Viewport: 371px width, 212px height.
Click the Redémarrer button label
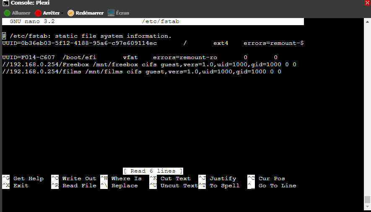pyautogui.click(x=89, y=13)
